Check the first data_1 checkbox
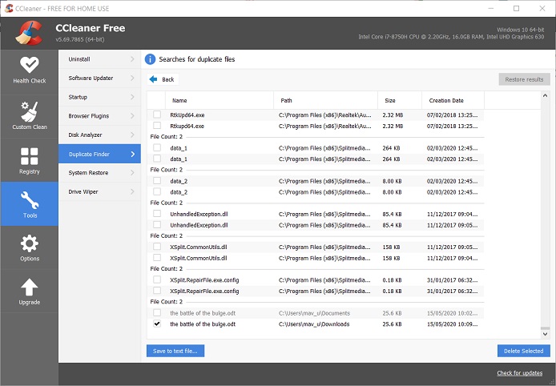The height and width of the screenshot is (386, 556). (157, 147)
